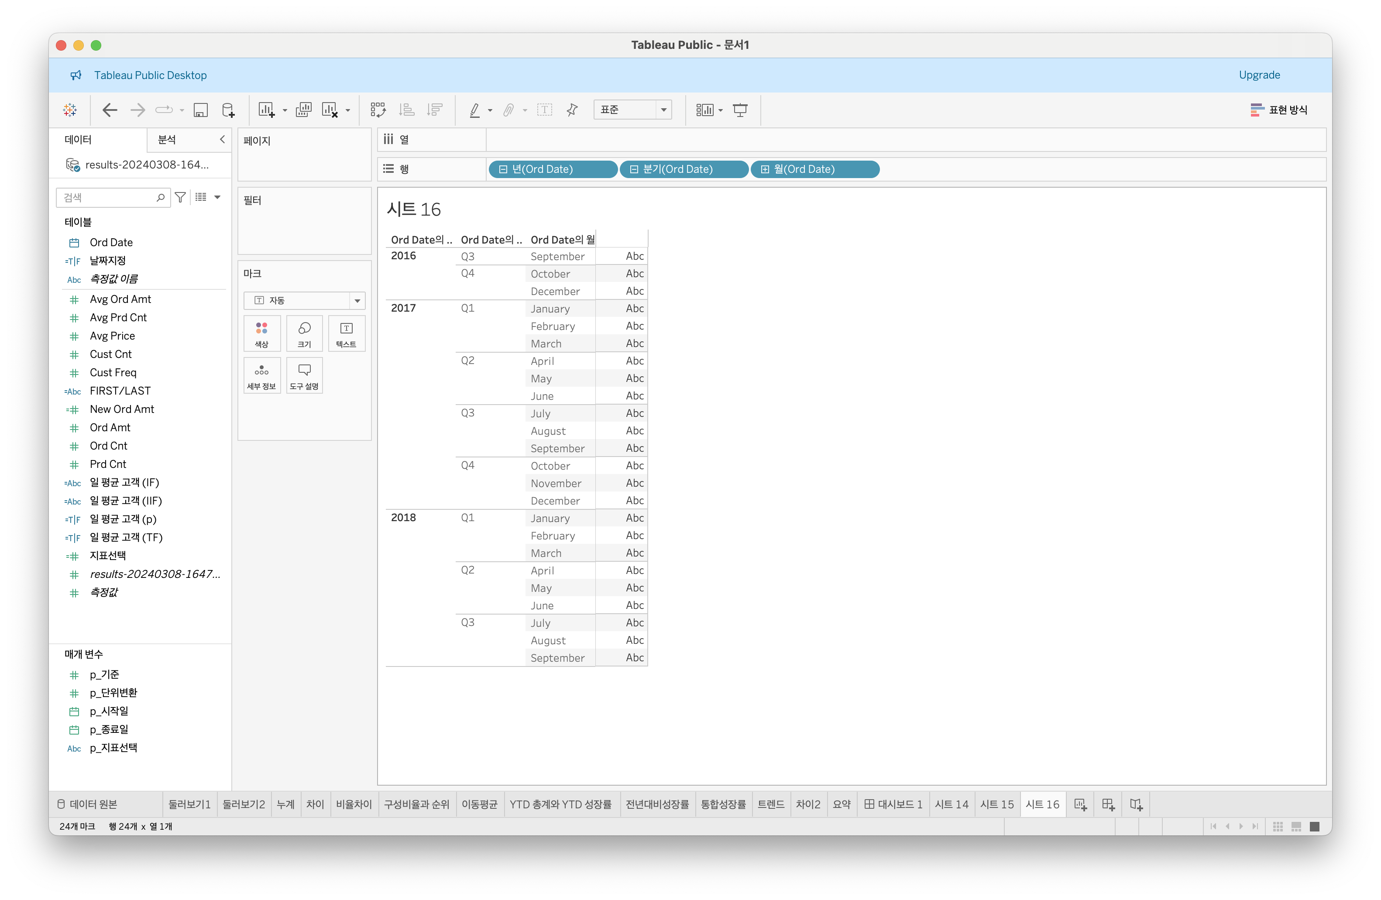Collapse the data pane with chevron
This screenshot has width=1381, height=900.
pyautogui.click(x=222, y=139)
